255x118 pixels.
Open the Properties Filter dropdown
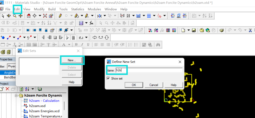pyautogui.click(x=11, y=66)
